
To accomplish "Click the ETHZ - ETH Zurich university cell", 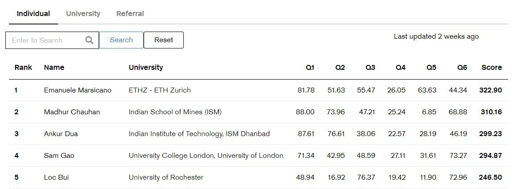I will pyautogui.click(x=160, y=90).
